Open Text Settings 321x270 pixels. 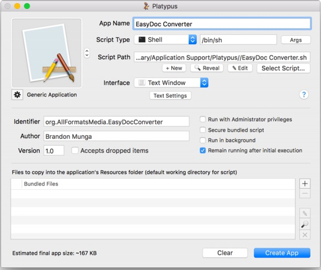tap(170, 96)
